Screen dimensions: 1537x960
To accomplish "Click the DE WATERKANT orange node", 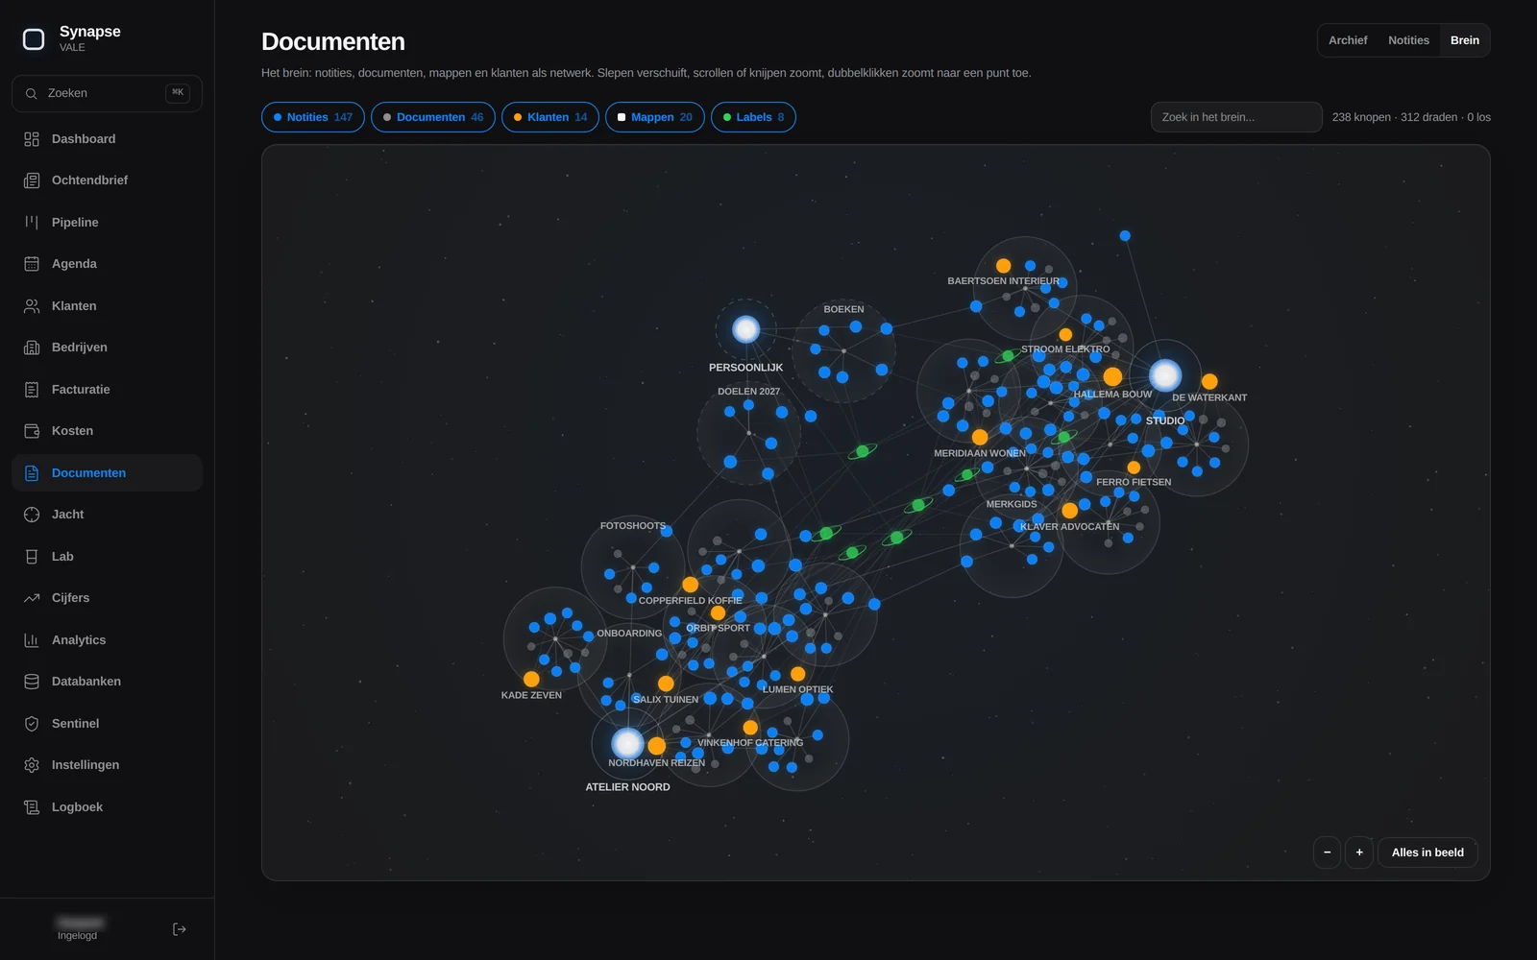I will 1209,381.
